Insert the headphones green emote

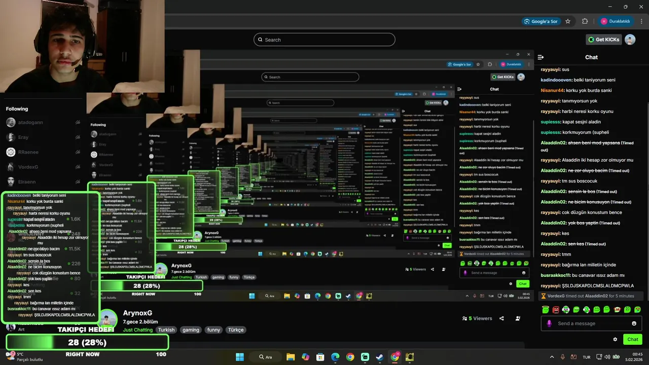[566, 309]
